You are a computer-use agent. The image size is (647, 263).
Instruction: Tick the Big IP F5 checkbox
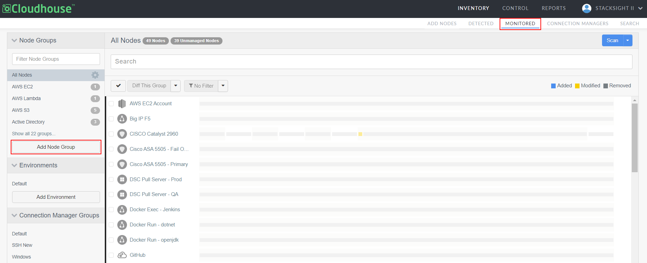click(111, 119)
